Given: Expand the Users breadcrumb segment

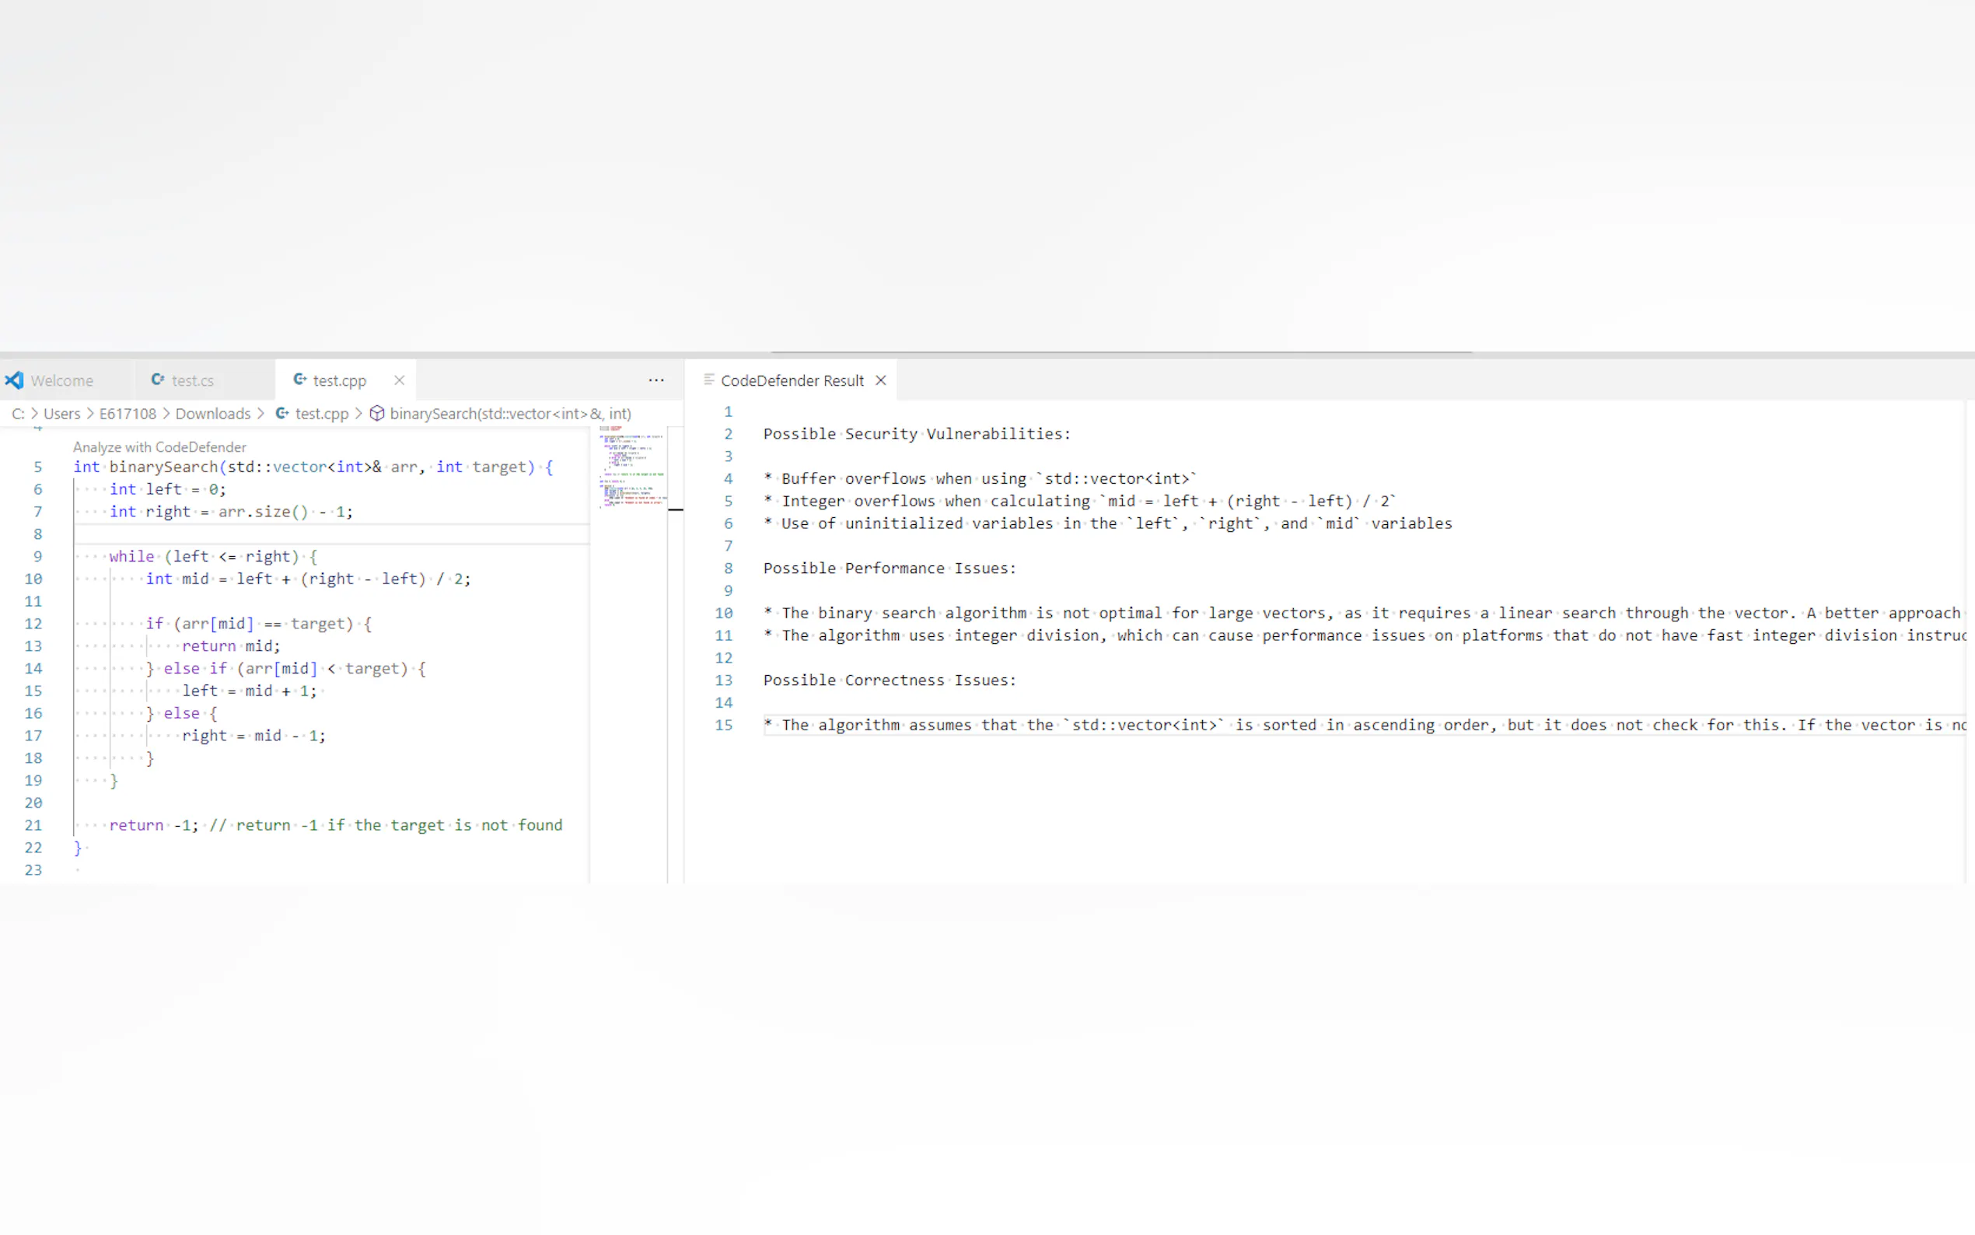Looking at the screenshot, I should pos(61,413).
